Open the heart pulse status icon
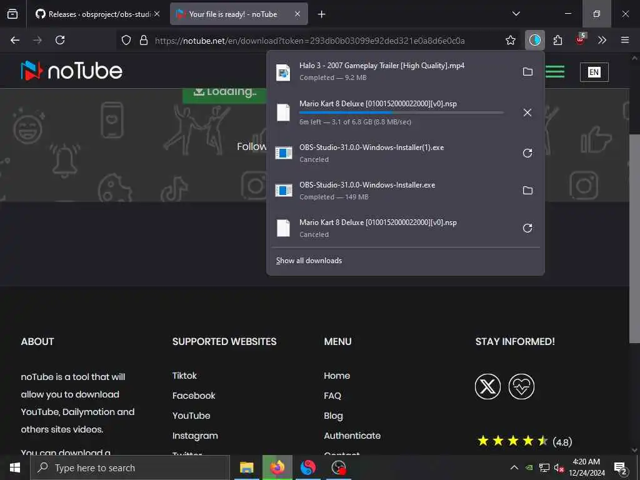 coord(521,386)
